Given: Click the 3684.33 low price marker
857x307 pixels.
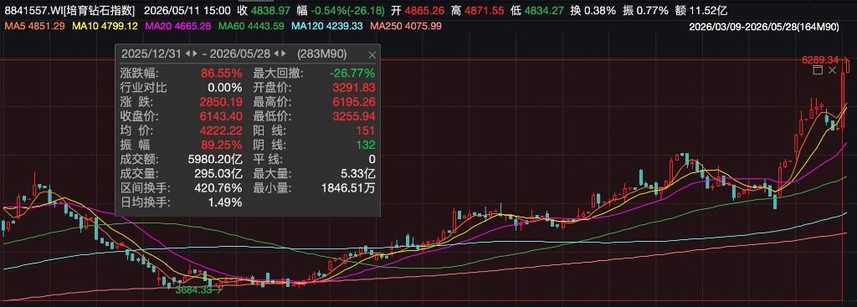Looking at the screenshot, I should coord(193,290).
